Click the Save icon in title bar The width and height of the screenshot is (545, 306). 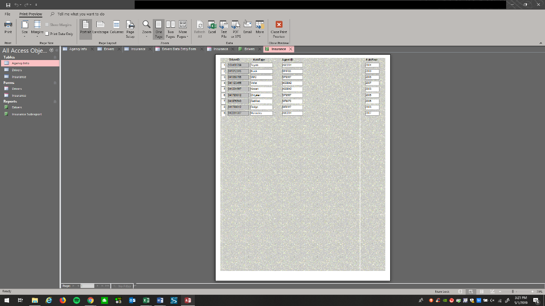[x=8, y=5]
